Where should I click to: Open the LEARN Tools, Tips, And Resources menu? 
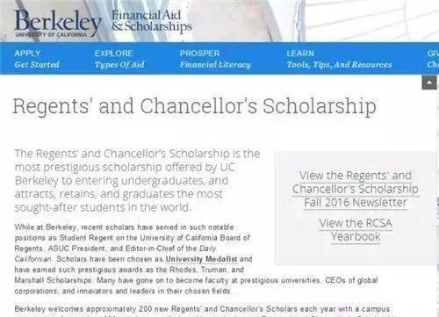339,59
